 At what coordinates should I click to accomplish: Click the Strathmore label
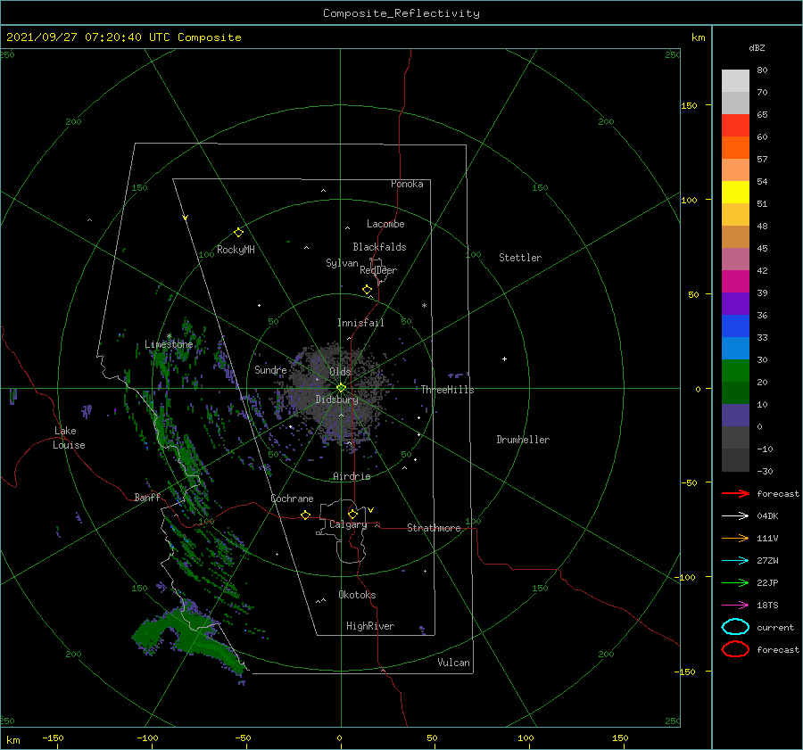(x=434, y=528)
